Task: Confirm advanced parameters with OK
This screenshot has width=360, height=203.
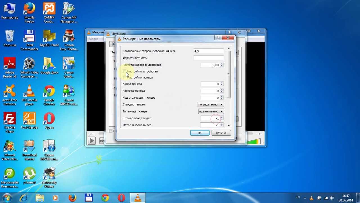Action: (200, 133)
